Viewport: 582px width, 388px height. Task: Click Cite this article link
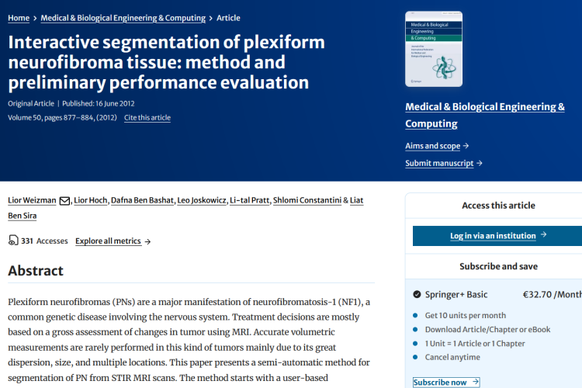(x=147, y=118)
